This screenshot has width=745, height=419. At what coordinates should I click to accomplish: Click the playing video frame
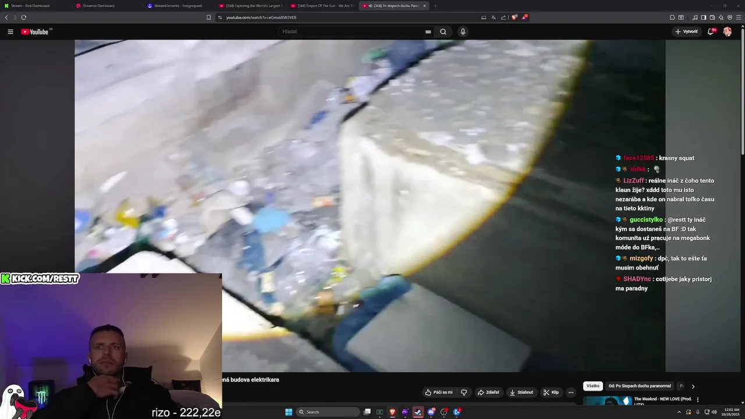coord(370,205)
